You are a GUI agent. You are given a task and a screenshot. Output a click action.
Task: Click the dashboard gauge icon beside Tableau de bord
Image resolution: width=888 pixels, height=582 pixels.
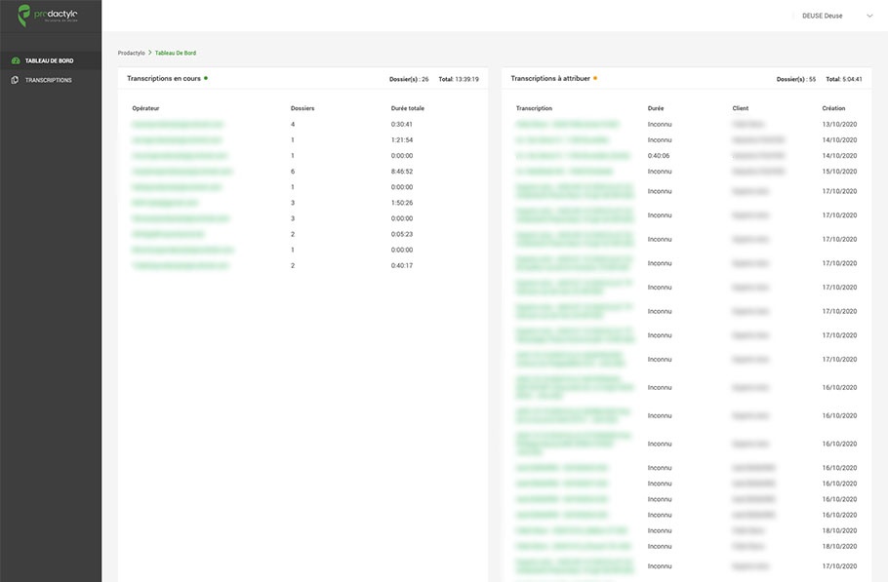[16, 60]
